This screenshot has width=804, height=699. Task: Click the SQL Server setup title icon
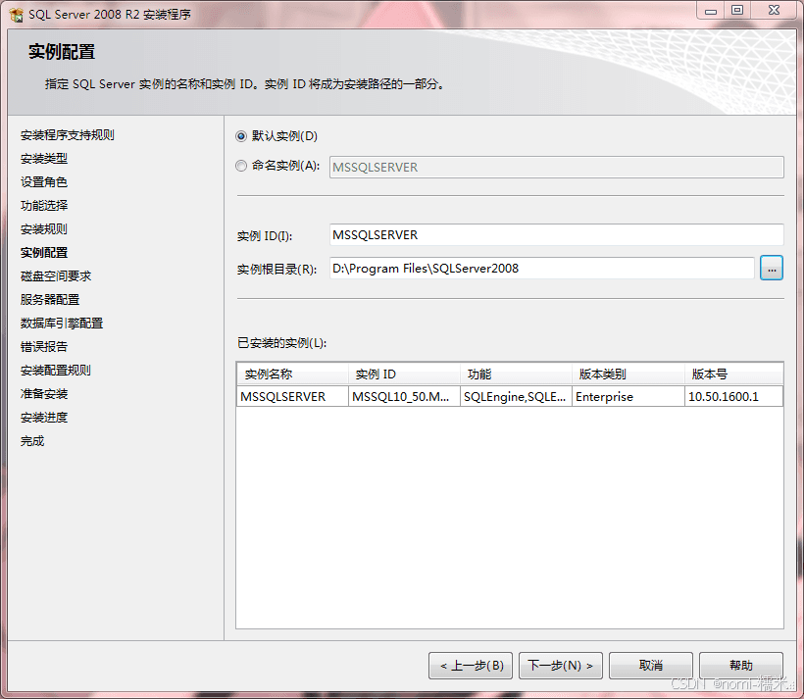(x=16, y=15)
